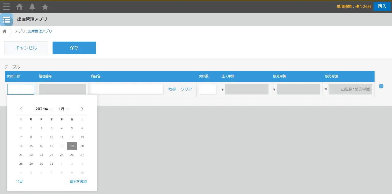This screenshot has width=392, height=194.
Task: Click the テーブル label
Action: pyautogui.click(x=12, y=67)
